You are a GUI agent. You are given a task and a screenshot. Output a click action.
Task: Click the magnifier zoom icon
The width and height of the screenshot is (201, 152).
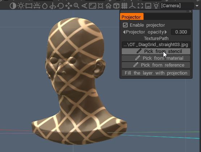tap(76, 6)
